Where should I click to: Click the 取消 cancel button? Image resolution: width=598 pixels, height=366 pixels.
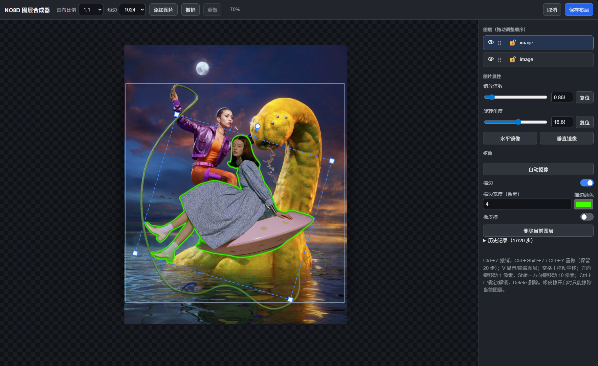[x=552, y=10]
